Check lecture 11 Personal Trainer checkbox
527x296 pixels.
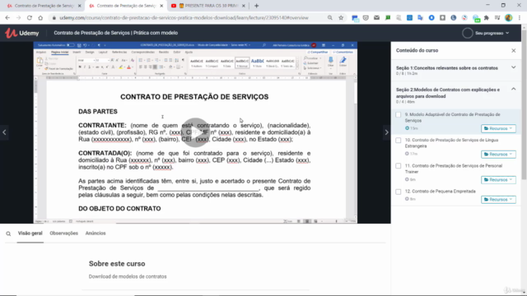pyautogui.click(x=399, y=166)
